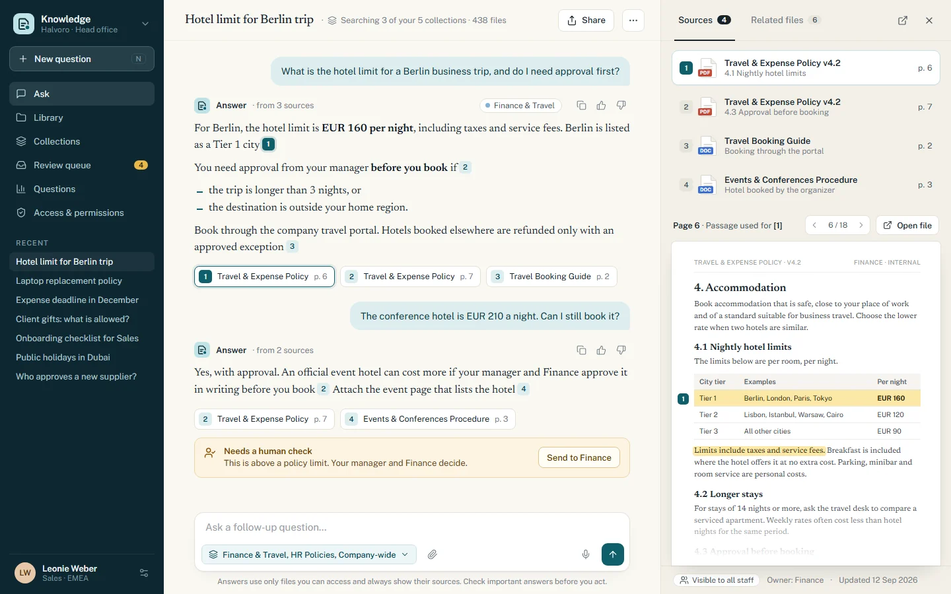Image resolution: width=951 pixels, height=594 pixels.
Task: Click inline citation 3 after approved exception
Action: click(x=292, y=246)
